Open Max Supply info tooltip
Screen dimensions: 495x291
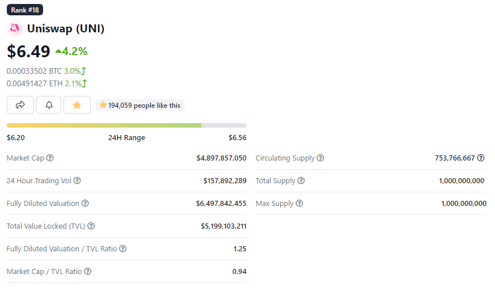299,204
